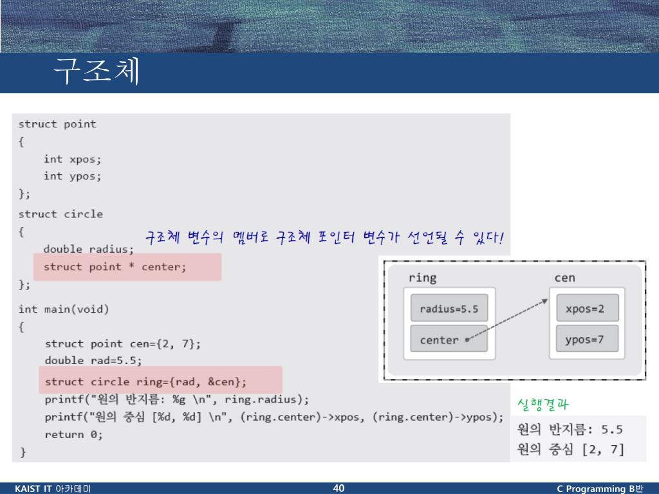Click the 'center' box in diagram

point(449,339)
